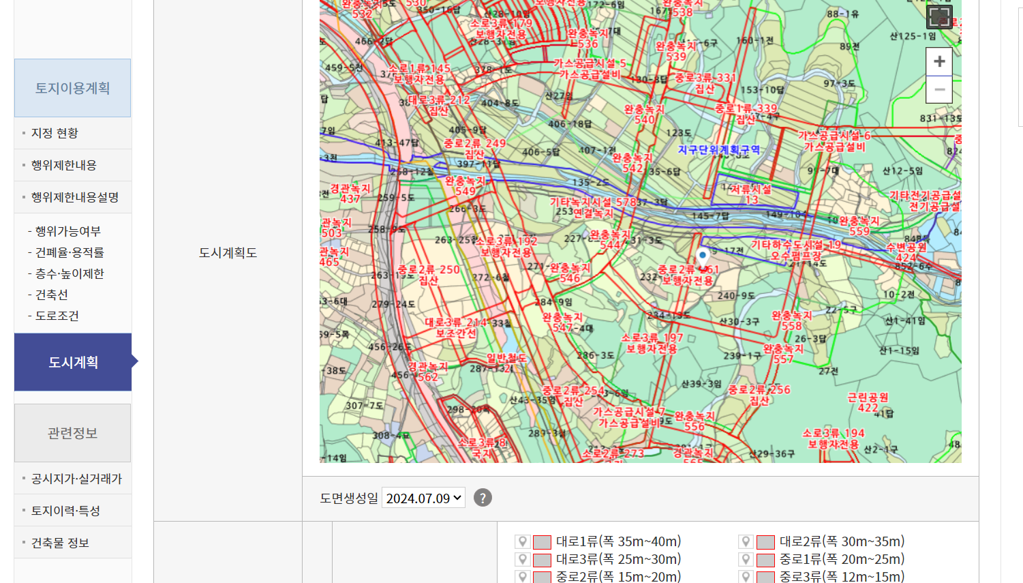Open 행위제한내용설명 menu item
Screen dimensions: 1023x583
point(75,197)
